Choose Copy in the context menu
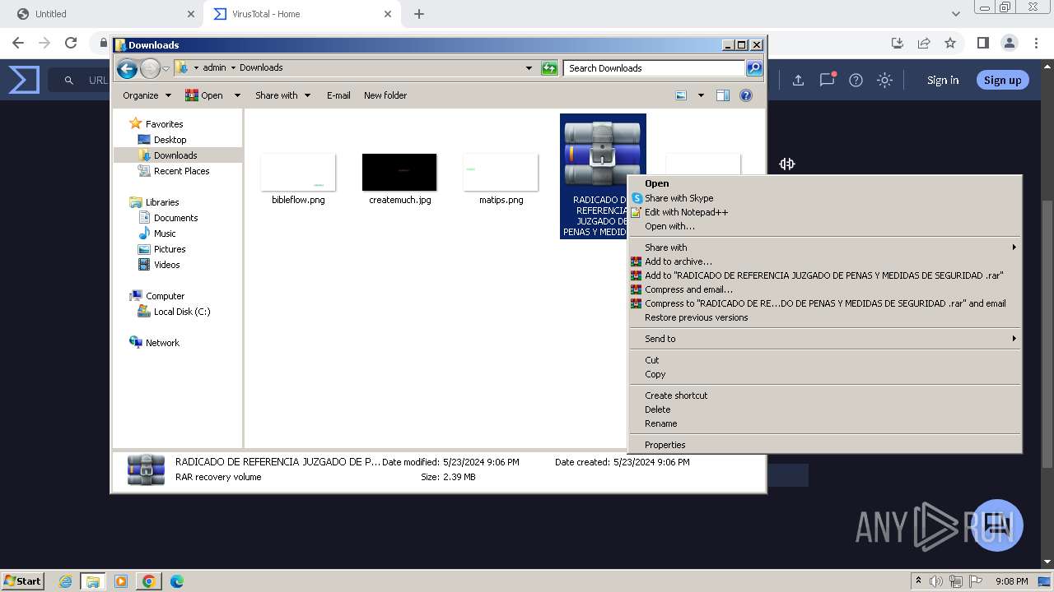 click(x=825, y=374)
